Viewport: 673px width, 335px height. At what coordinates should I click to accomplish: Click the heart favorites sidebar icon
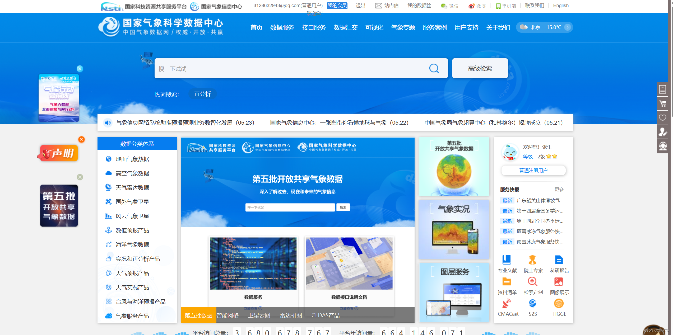point(662,117)
